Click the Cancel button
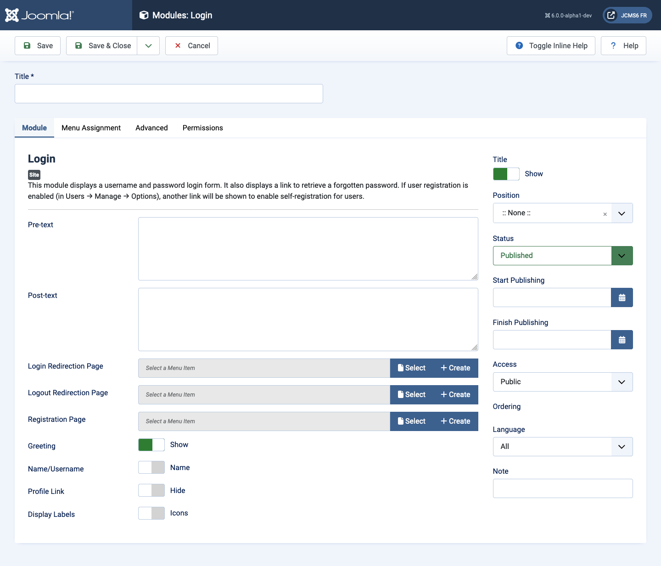The height and width of the screenshot is (566, 661). [191, 45]
